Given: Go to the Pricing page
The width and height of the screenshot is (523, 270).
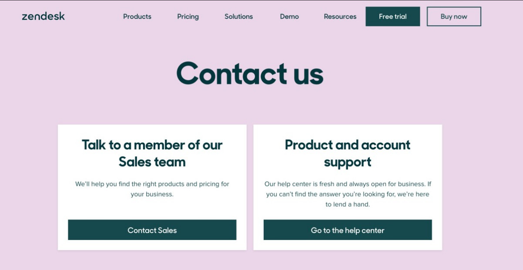Looking at the screenshot, I should 188,16.
